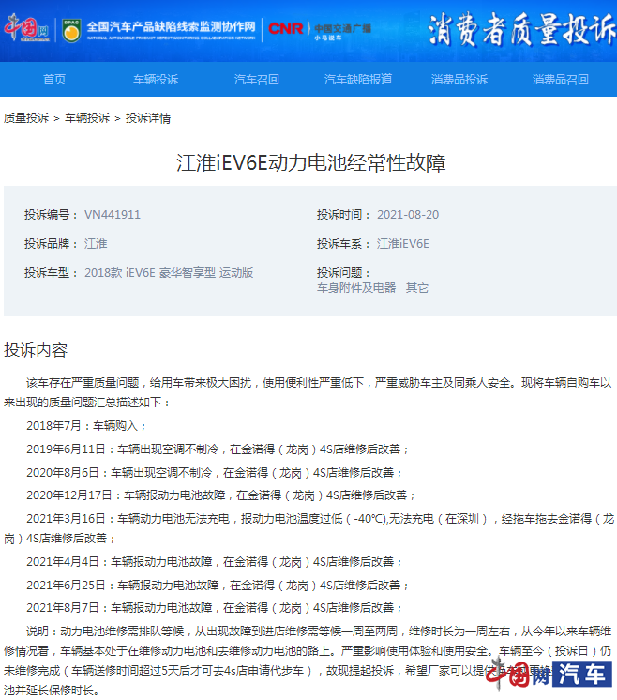Click the 投诉车型 label

click(51, 273)
